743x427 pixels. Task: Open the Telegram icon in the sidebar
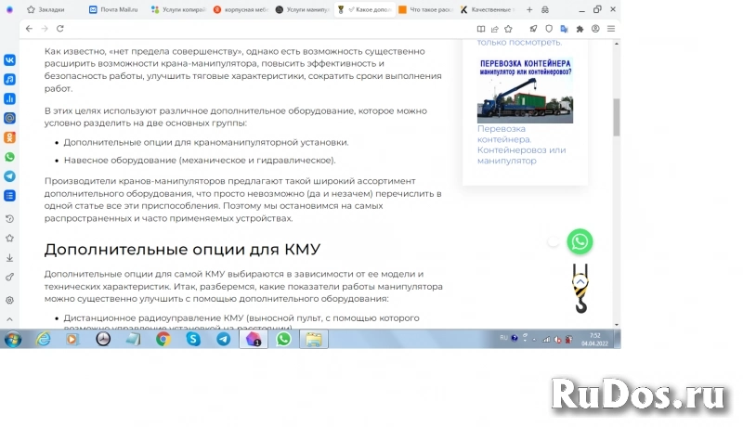(9, 176)
